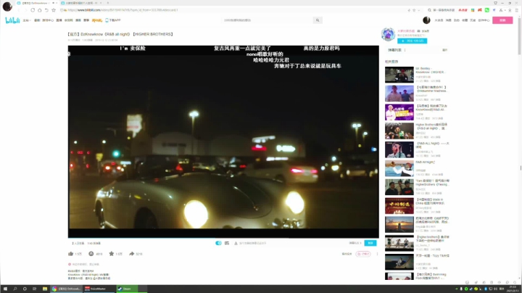This screenshot has width=522, height=293.
Task: Open 大会员 in user header menu
Action: tap(439, 20)
